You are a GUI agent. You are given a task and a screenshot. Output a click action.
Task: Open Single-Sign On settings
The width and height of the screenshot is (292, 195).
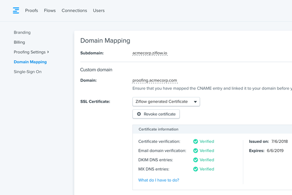click(27, 72)
